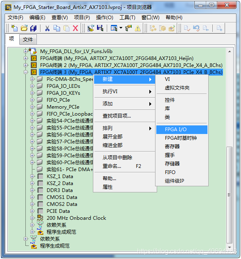
Task: Click the Save All floppy toolbar icon
Action: click(34, 28)
